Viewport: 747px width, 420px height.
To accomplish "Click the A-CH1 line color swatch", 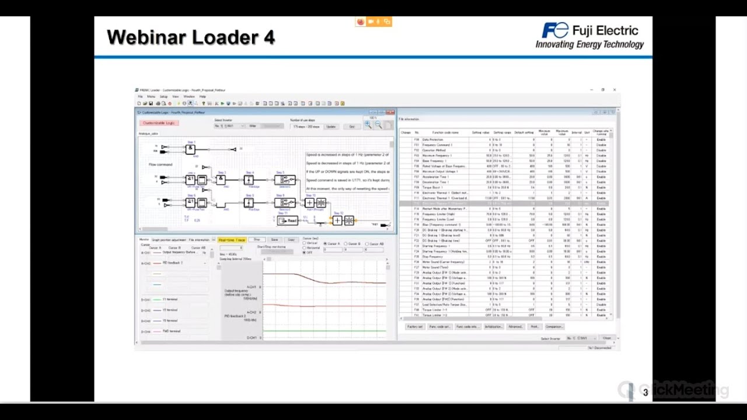I will [157, 252].
